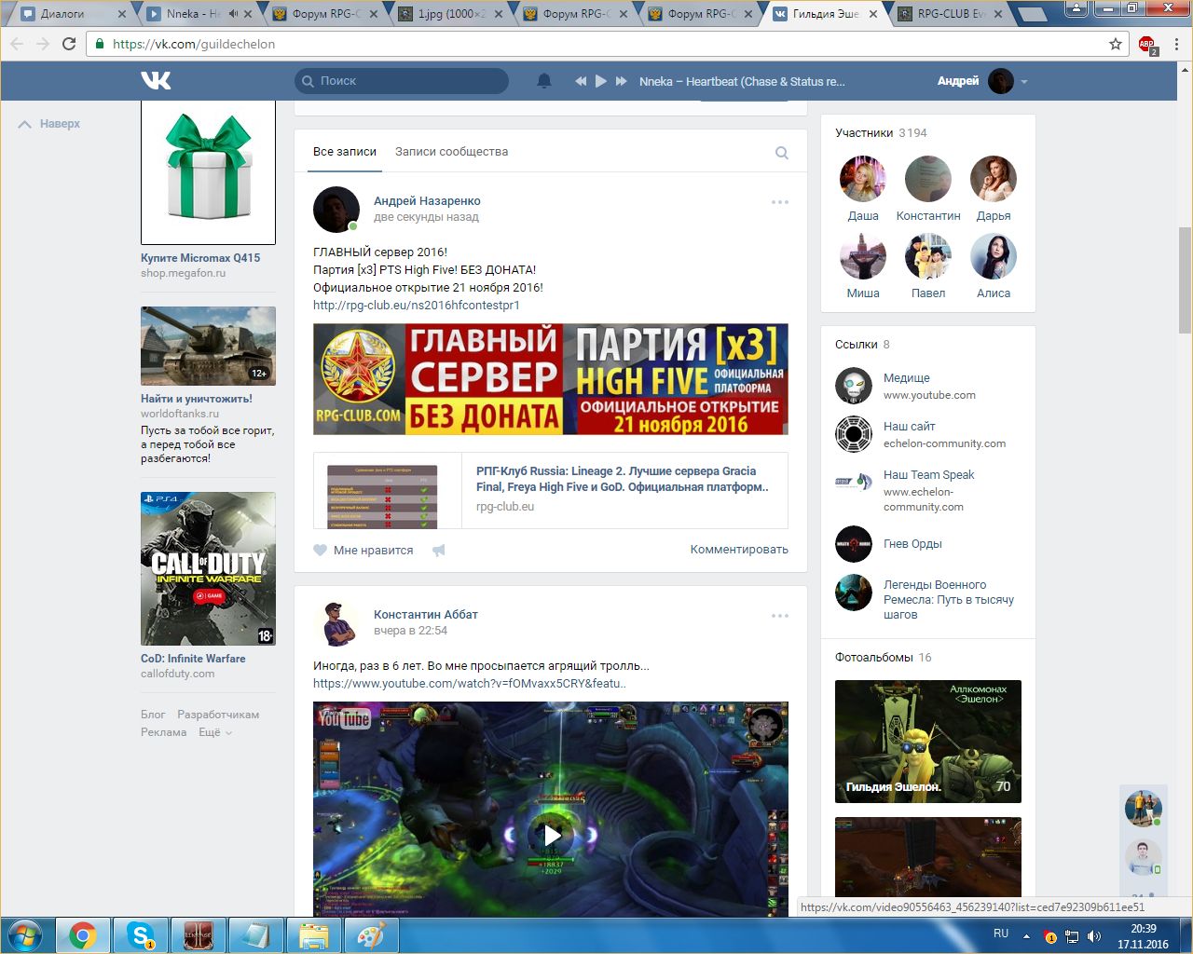1193x954 pixels.
Task: Reload the page in Chrome
Action: tap(69, 44)
